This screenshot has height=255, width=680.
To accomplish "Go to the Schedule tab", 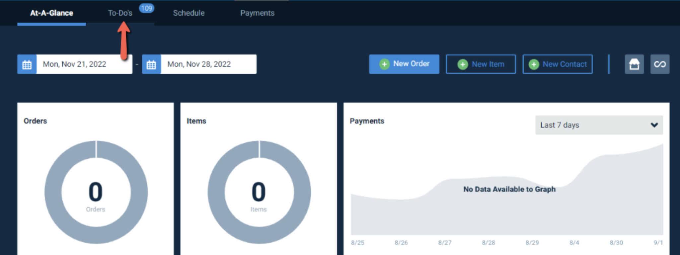I will click(x=189, y=13).
